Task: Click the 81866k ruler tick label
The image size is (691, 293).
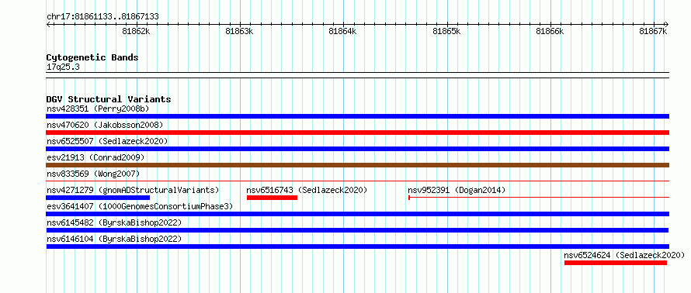Action: point(550,31)
